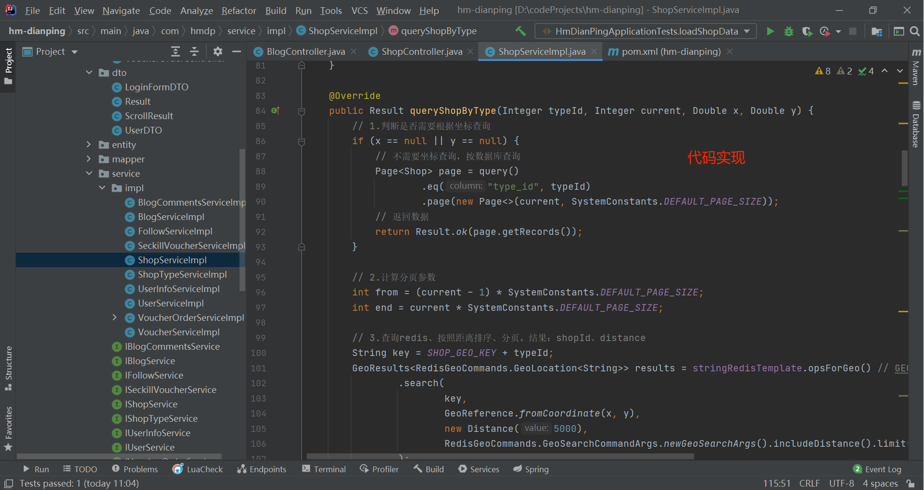Open Search Everywhere magnifier icon

click(x=915, y=31)
